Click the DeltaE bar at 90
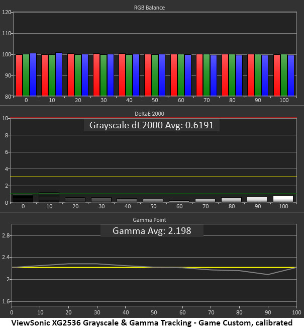 tap(257, 199)
